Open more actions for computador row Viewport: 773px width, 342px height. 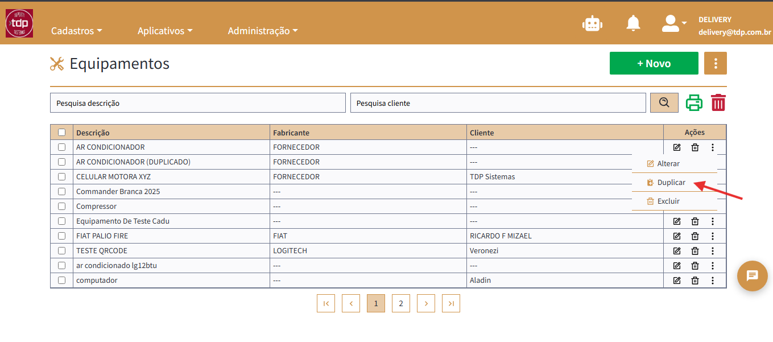(713, 281)
